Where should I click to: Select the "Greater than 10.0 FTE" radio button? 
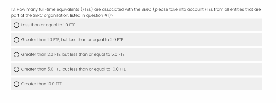pos(17,84)
